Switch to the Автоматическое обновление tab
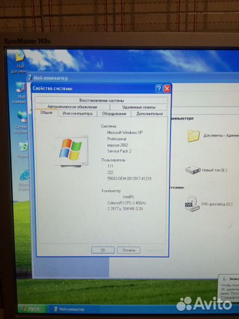The height and width of the screenshot is (319, 239). pos(72,107)
